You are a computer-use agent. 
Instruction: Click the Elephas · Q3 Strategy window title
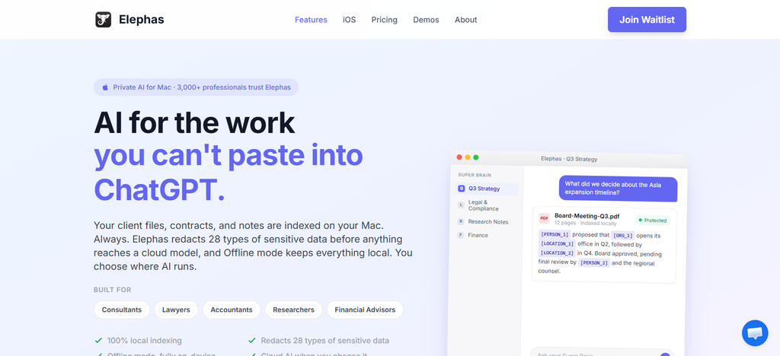tap(569, 159)
